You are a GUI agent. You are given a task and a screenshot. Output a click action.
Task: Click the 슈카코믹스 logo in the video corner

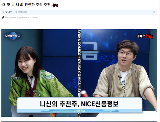145,36
